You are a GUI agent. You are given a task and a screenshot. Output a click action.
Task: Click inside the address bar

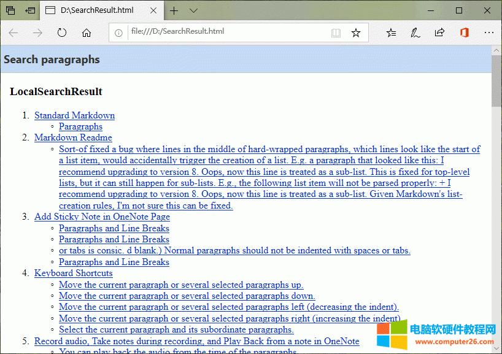coord(215,33)
